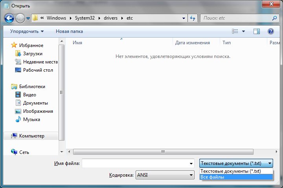Click the refresh button beside address bar
This screenshot has width=283, height=188.
click(x=193, y=18)
